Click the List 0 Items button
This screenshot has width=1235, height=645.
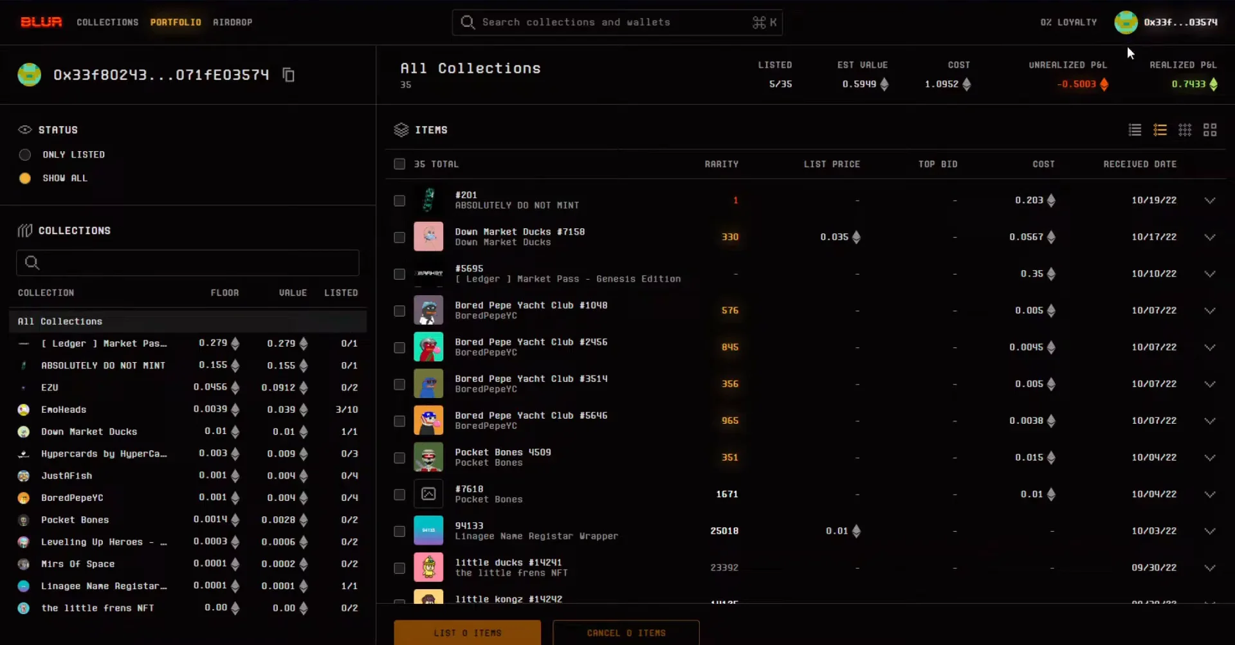468,633
